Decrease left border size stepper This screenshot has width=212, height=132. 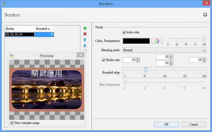(138, 61)
